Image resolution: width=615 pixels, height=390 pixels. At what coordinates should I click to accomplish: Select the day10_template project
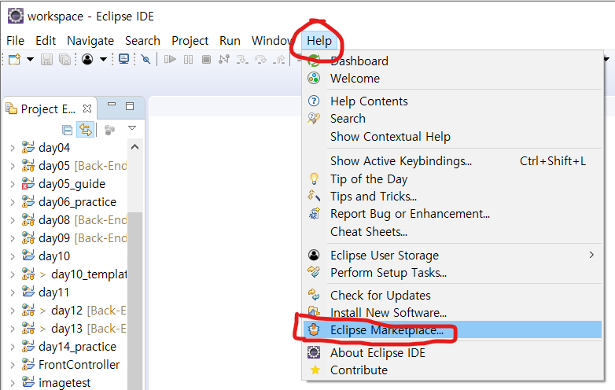(74, 274)
